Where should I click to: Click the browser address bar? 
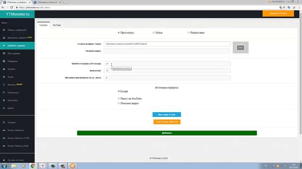pos(146,8)
